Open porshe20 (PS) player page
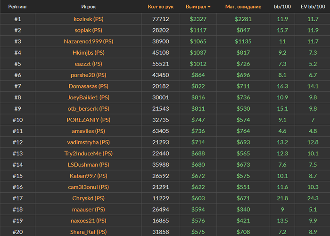The image size is (330, 236). pyautogui.click(x=88, y=75)
